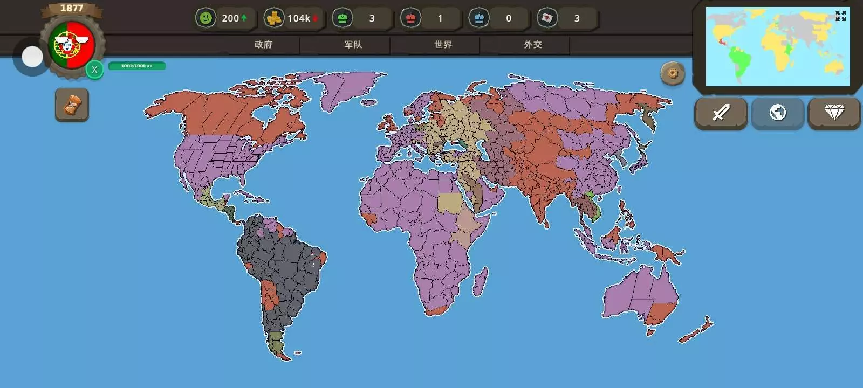Click the happiness value 200
This screenshot has width=863, height=388.
(230, 18)
